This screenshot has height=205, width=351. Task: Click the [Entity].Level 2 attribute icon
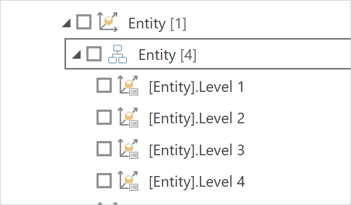[x=129, y=118]
